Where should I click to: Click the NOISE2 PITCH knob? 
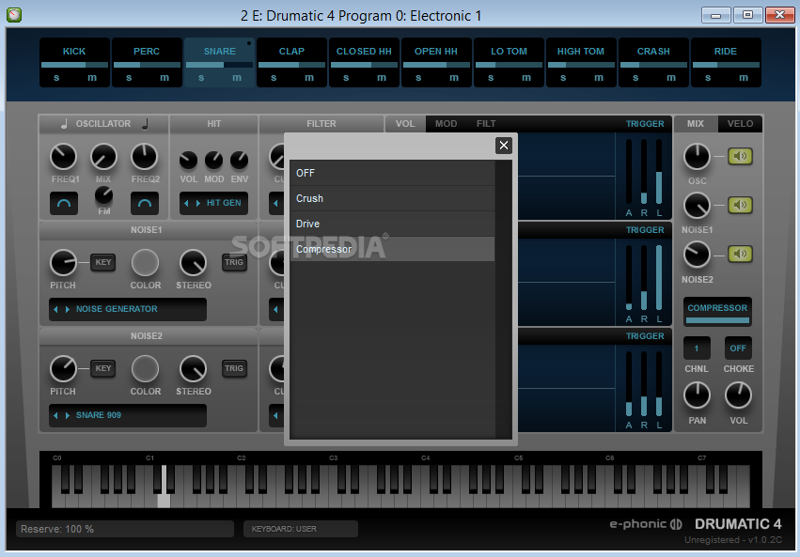63,368
